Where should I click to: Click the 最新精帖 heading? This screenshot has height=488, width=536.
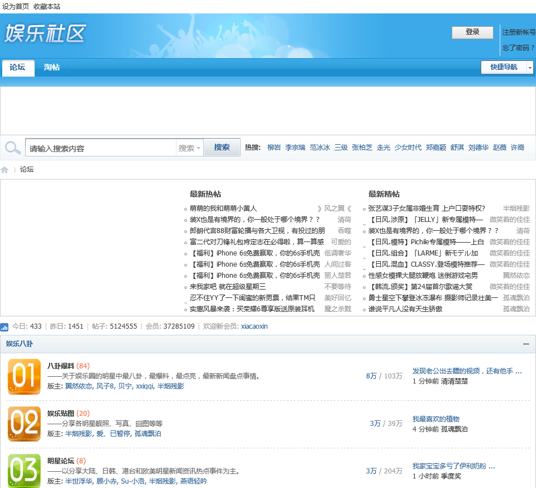click(x=384, y=195)
